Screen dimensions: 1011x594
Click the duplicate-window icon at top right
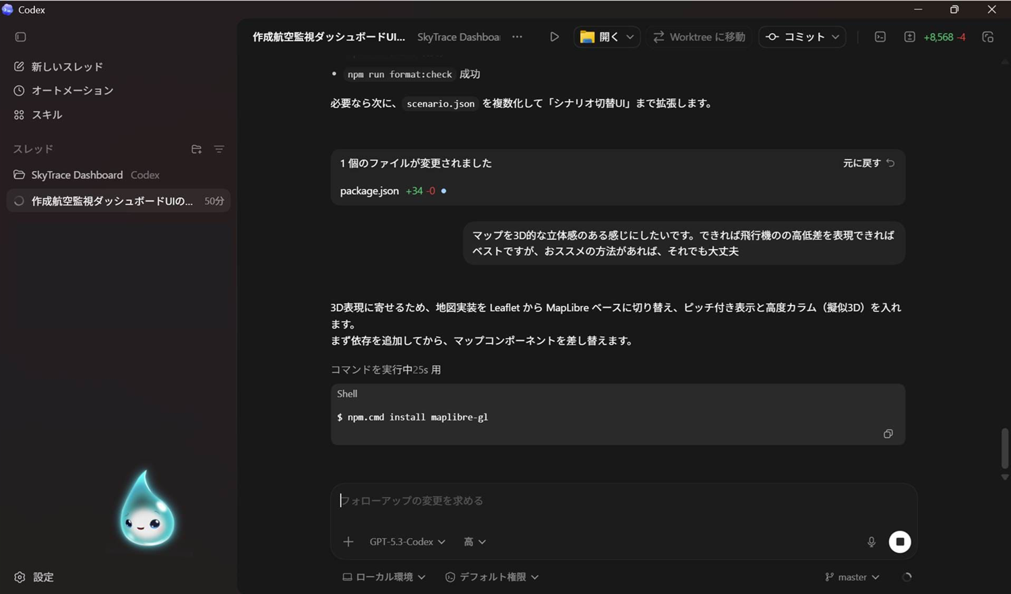[x=987, y=37]
